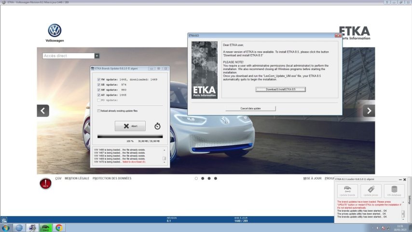This screenshot has width=412, height=232.
Task: Click the Cancel data update button
Action: 250,108
